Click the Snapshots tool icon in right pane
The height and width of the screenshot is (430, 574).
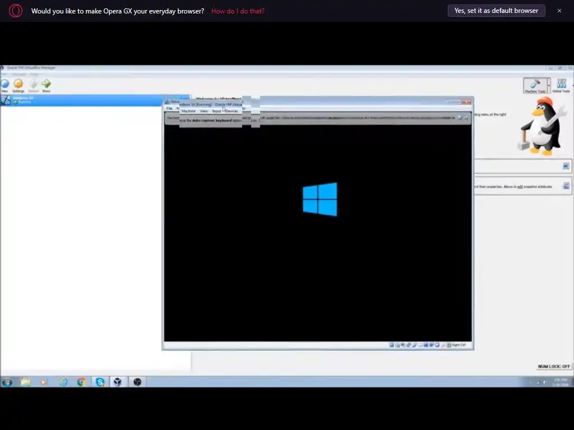(x=566, y=186)
